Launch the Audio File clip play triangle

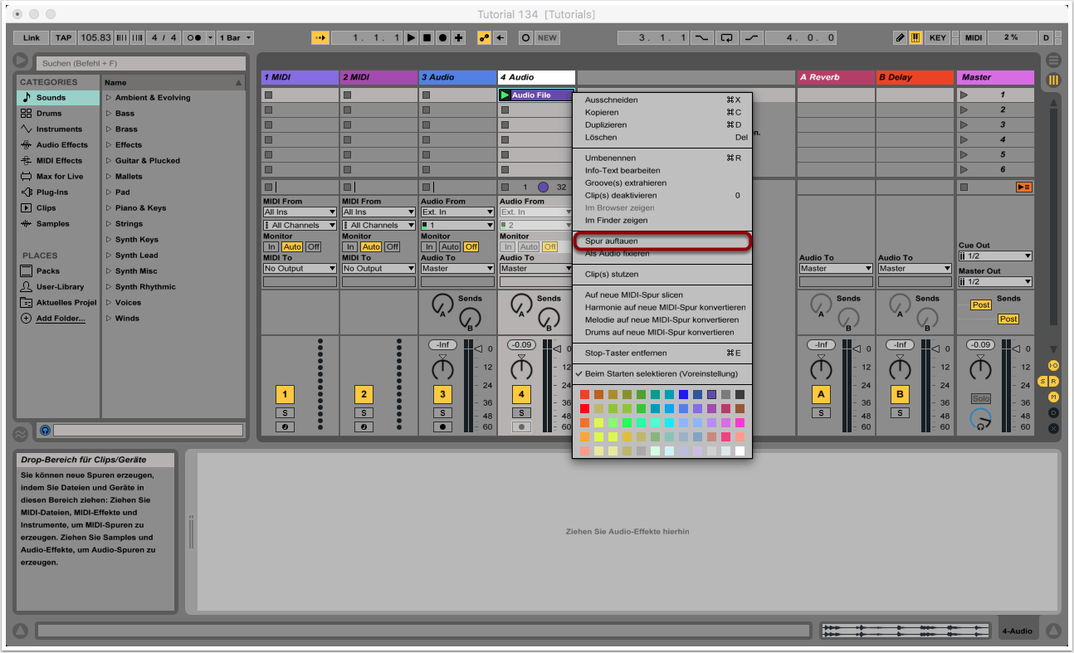505,95
